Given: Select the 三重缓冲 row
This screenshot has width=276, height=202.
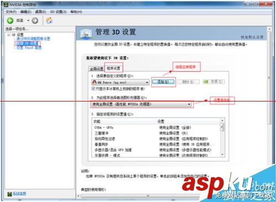Looking at the screenshot, I should coord(156,133).
